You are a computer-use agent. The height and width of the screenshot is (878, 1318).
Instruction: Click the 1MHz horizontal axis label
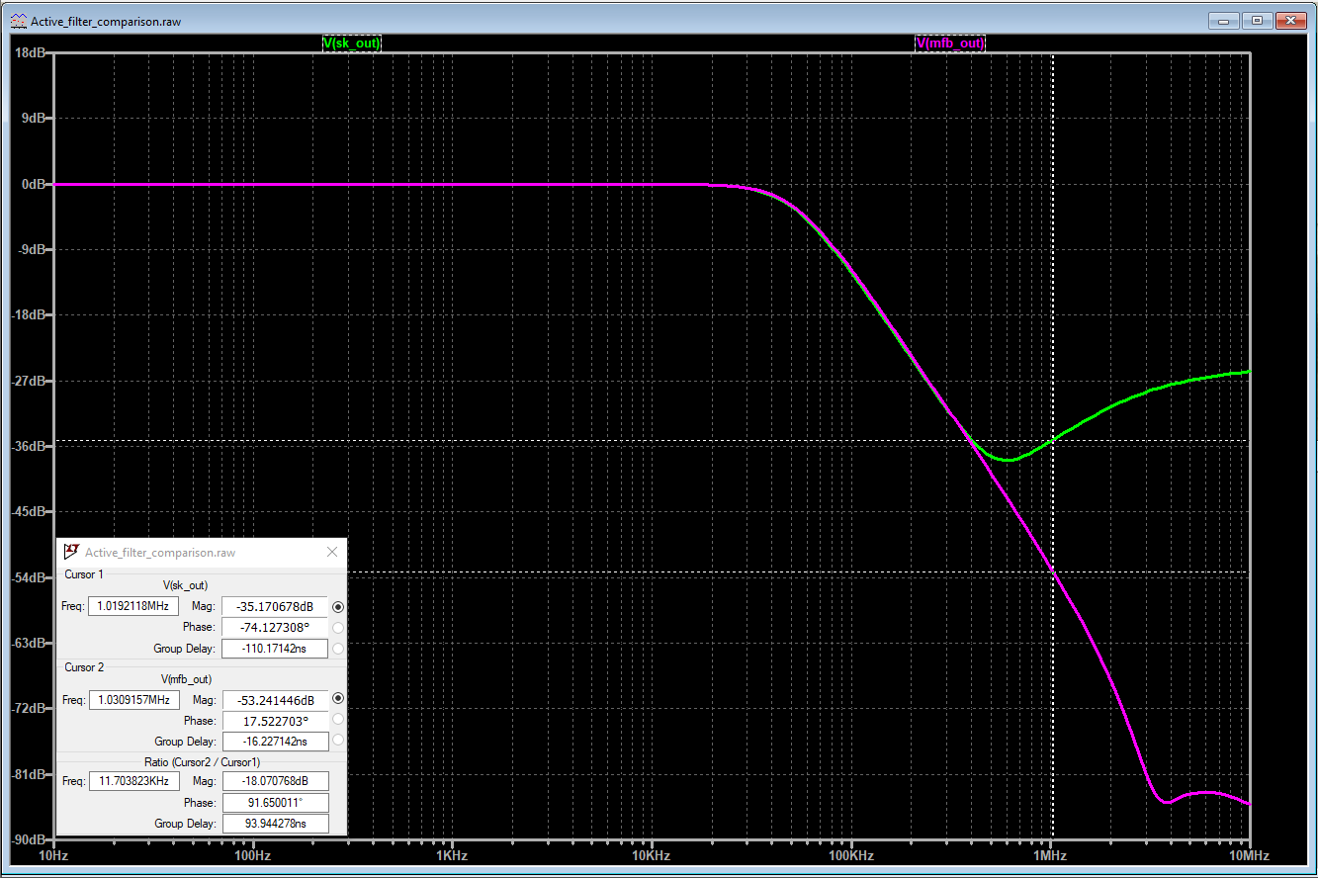coord(1050,855)
